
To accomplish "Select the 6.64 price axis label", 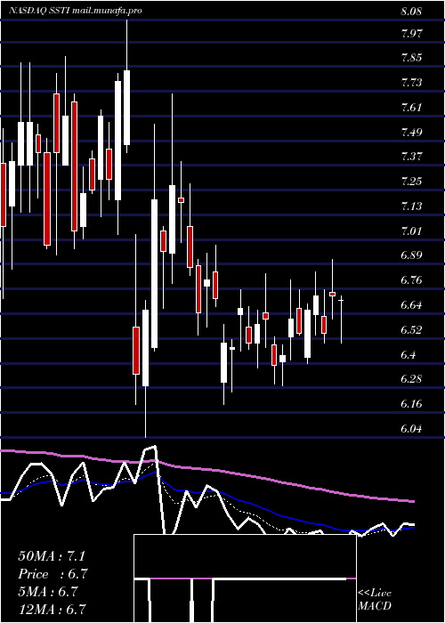I will pyautogui.click(x=411, y=305).
